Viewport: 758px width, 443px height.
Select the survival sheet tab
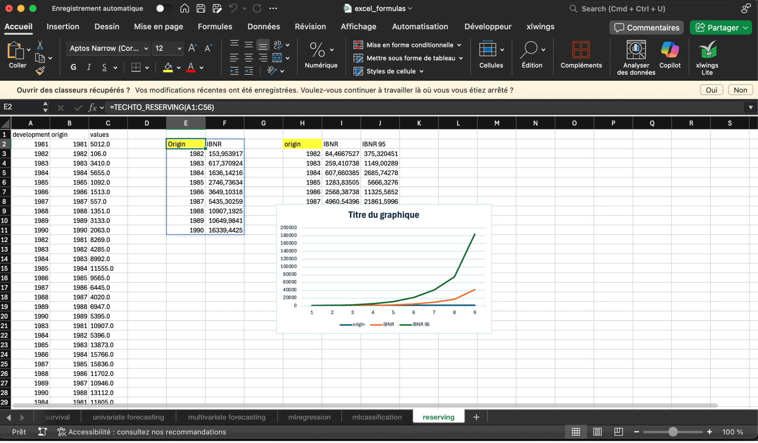tap(57, 417)
